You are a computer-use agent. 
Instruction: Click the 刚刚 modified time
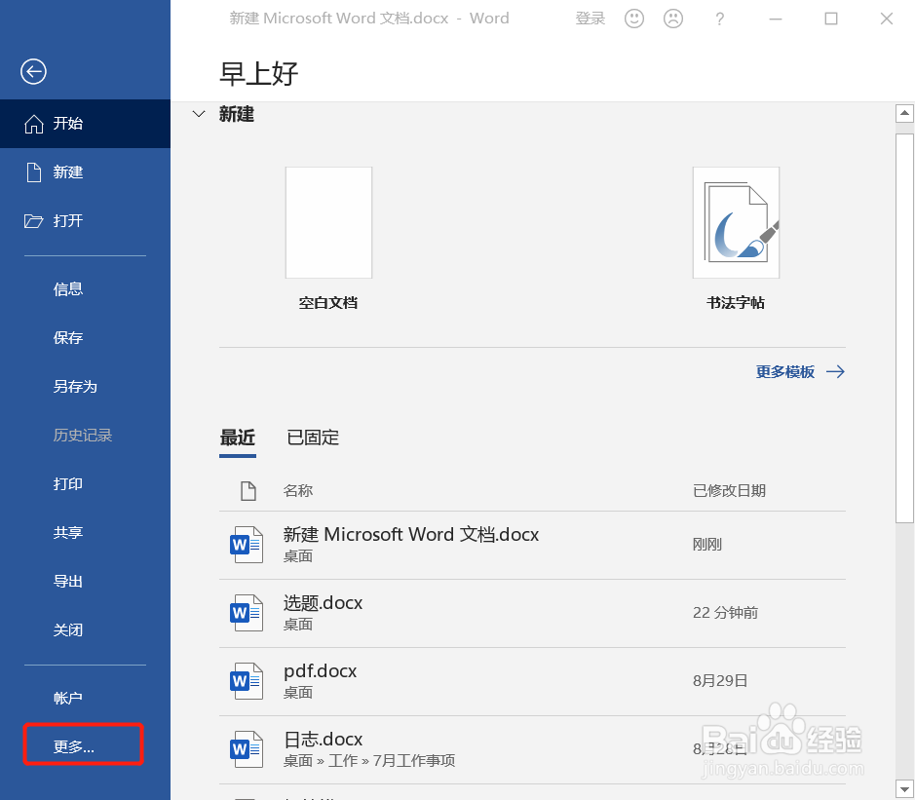(x=707, y=545)
